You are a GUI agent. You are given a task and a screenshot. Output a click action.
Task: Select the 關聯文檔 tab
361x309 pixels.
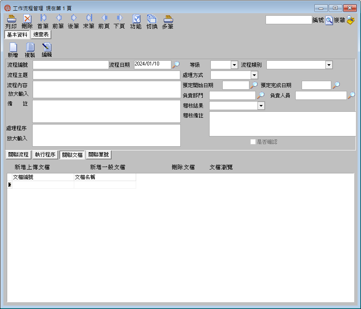coord(72,155)
